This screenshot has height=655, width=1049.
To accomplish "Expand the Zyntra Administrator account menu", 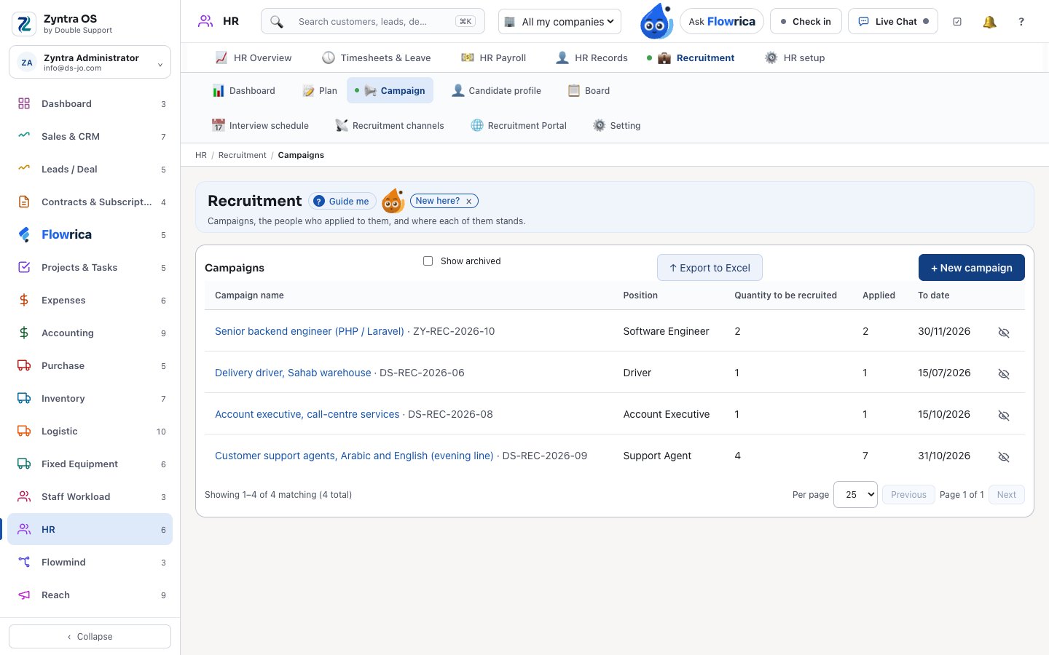I will (x=90, y=62).
